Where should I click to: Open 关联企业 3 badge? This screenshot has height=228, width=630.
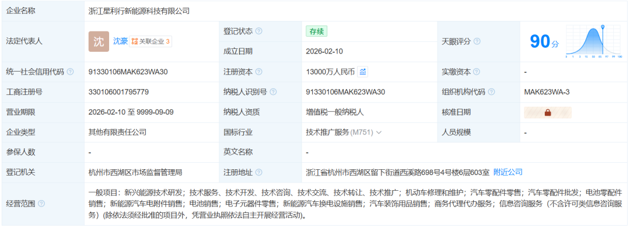point(150,41)
